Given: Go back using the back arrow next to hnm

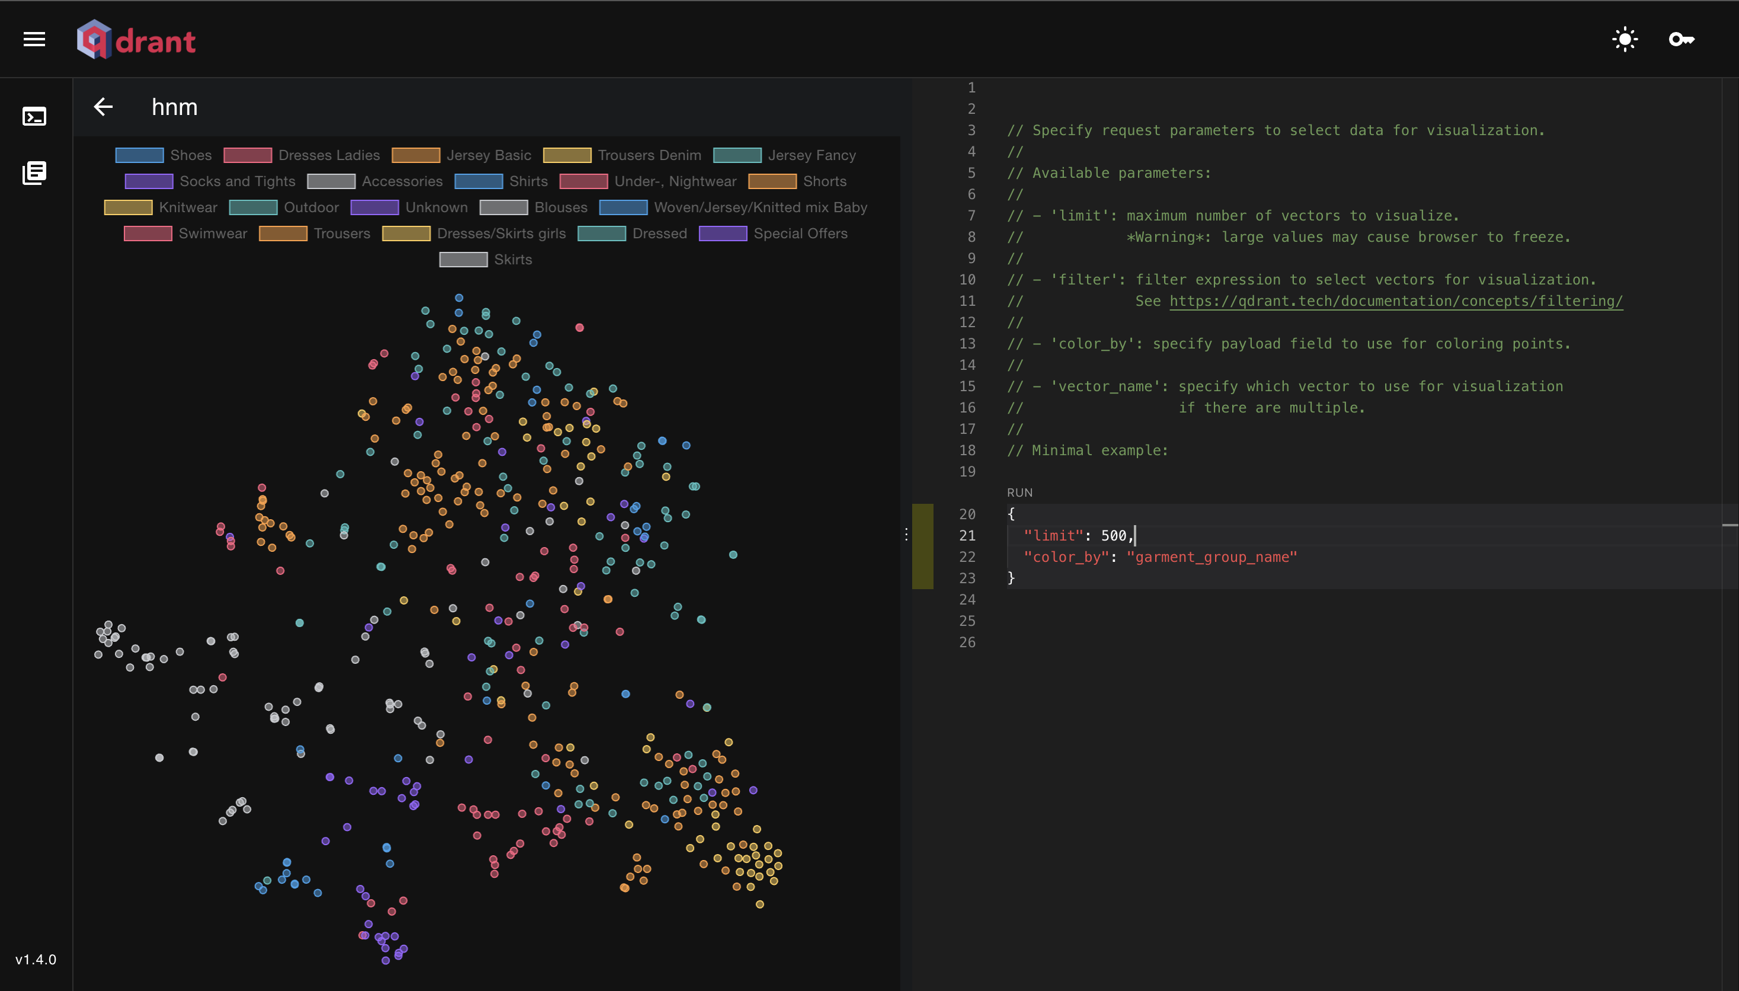Looking at the screenshot, I should coord(103,107).
